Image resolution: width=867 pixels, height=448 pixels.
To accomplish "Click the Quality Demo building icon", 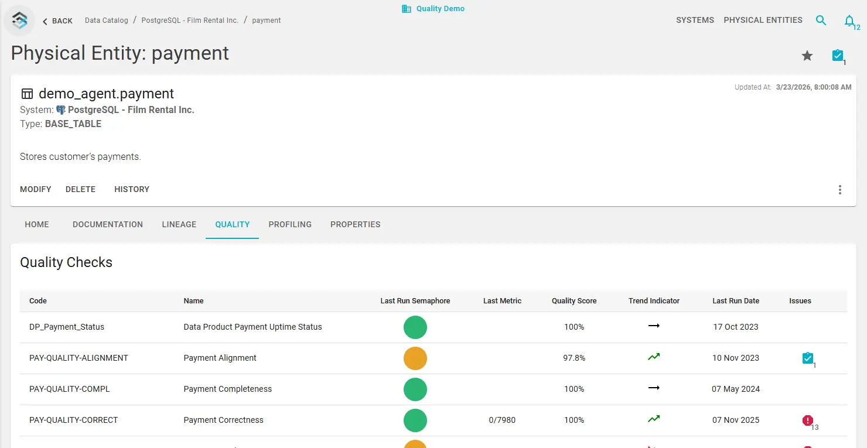I will click(407, 9).
